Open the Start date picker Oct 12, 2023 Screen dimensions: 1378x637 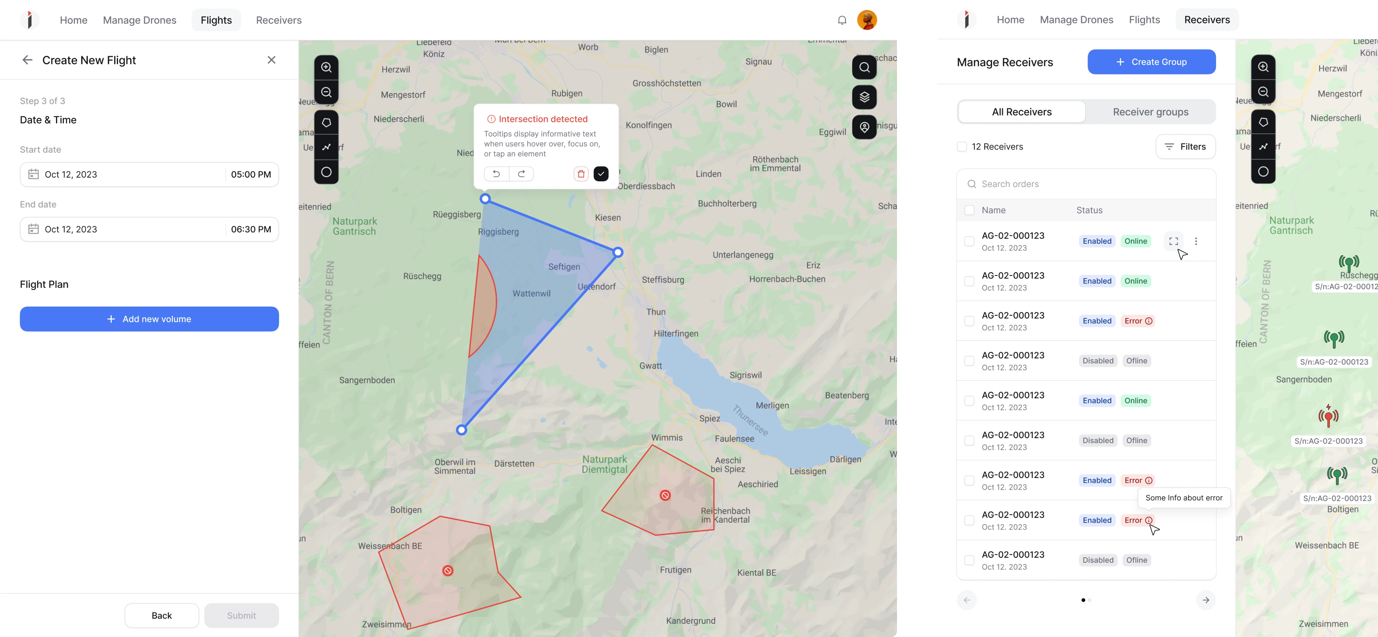123,174
